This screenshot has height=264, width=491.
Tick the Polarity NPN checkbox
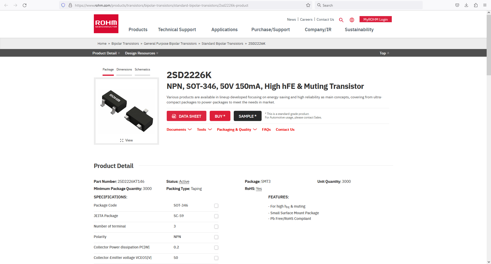[x=216, y=237]
